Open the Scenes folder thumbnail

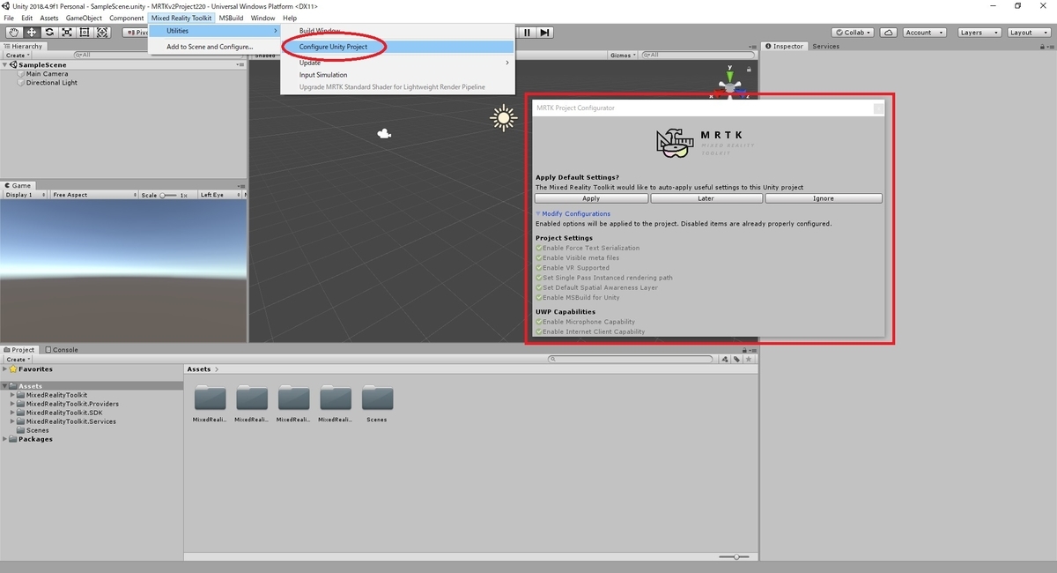[377, 398]
